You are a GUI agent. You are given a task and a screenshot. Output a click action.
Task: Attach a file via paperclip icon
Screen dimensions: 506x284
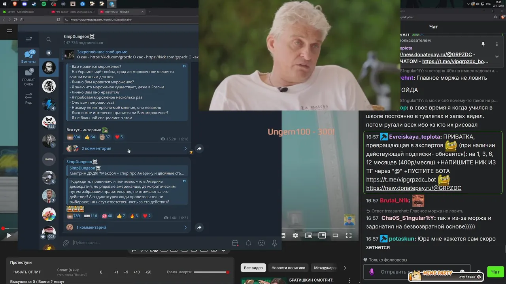point(66,243)
